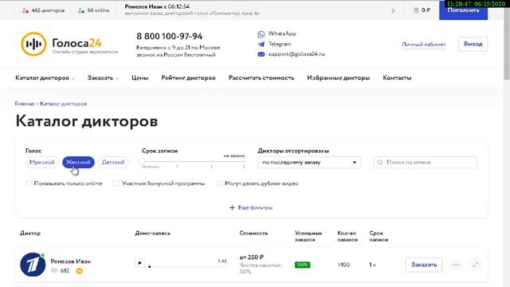The image size is (510, 287).
Task: Click the email envelope icon
Action: tap(261, 54)
